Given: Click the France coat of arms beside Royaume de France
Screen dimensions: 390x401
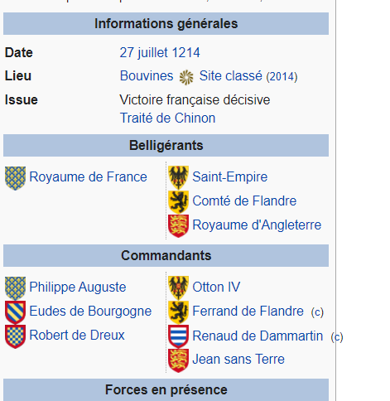Looking at the screenshot, I should pyautogui.click(x=16, y=178).
